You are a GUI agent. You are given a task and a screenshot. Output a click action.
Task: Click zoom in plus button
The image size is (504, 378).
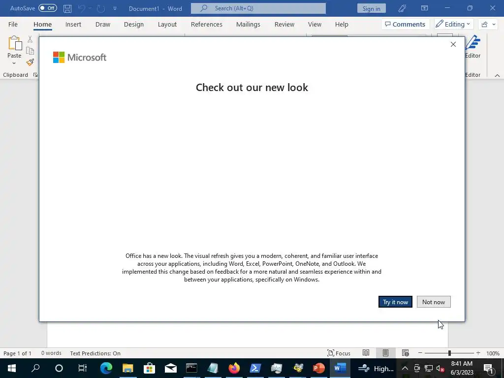coord(478,353)
